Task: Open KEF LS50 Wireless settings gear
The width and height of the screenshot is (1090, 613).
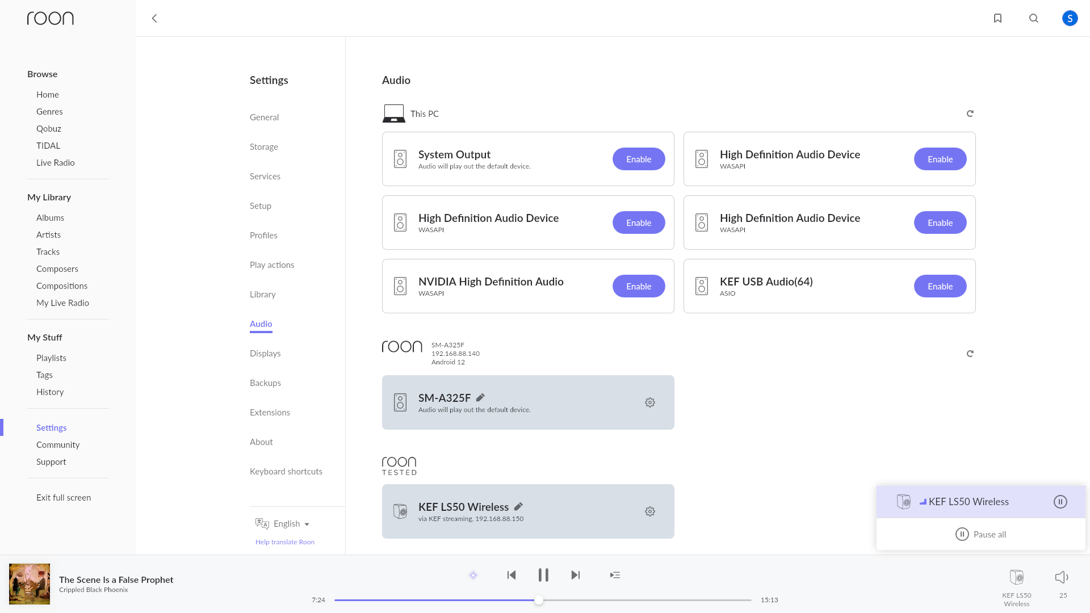Action: (650, 511)
